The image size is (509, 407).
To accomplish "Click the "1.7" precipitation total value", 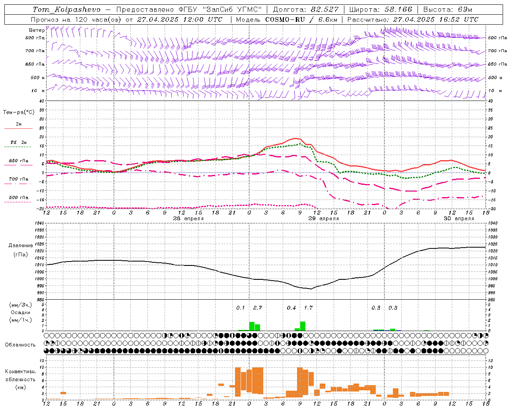I will click(x=309, y=308).
